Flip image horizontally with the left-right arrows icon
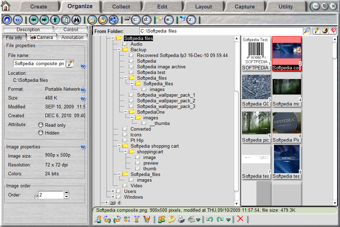The height and width of the screenshot is (227, 340). 137,220
